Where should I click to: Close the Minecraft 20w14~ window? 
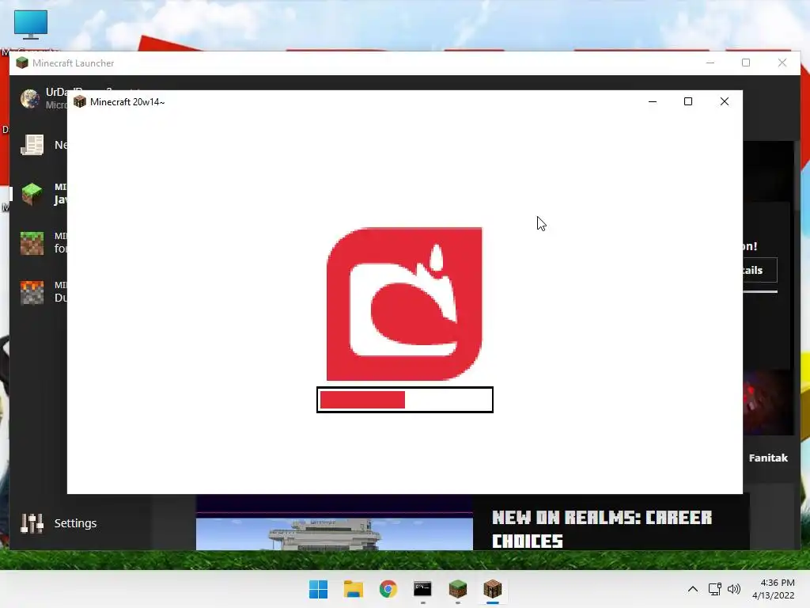pos(725,102)
